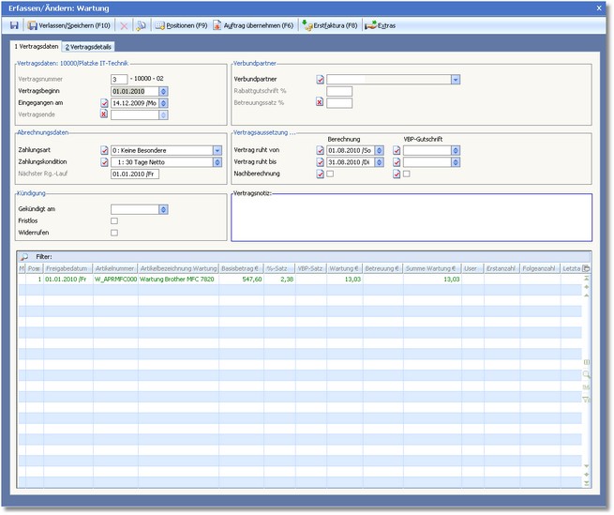Click the red X delete icon in toolbar
The image size is (614, 515).
coord(124,25)
